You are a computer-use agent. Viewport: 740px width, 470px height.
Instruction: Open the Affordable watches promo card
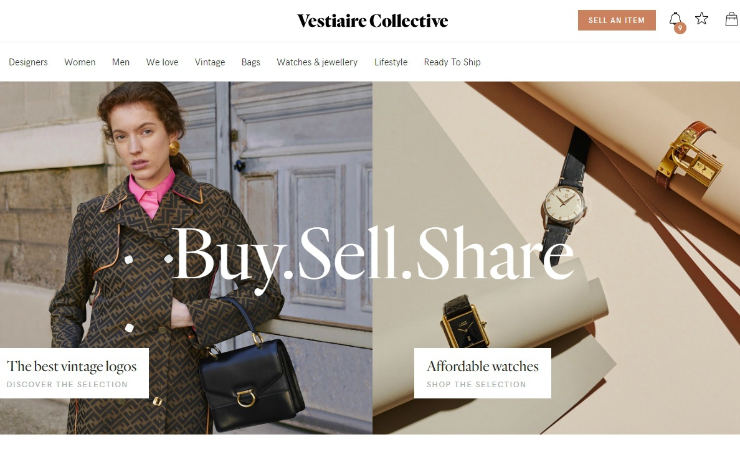click(x=482, y=374)
